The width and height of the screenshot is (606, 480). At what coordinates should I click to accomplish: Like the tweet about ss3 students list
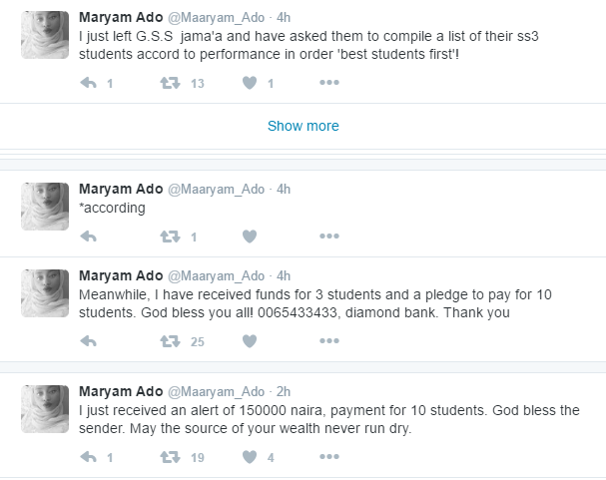coord(250,83)
